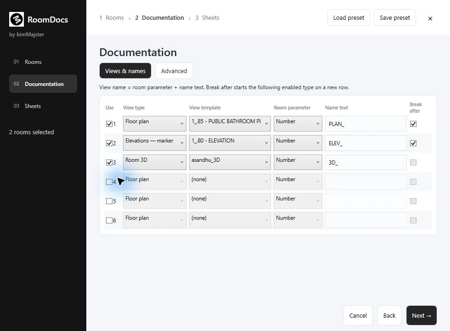Open Room parameter dropdown for row 2
Image resolution: width=450 pixels, height=331 pixels.
[x=298, y=143]
